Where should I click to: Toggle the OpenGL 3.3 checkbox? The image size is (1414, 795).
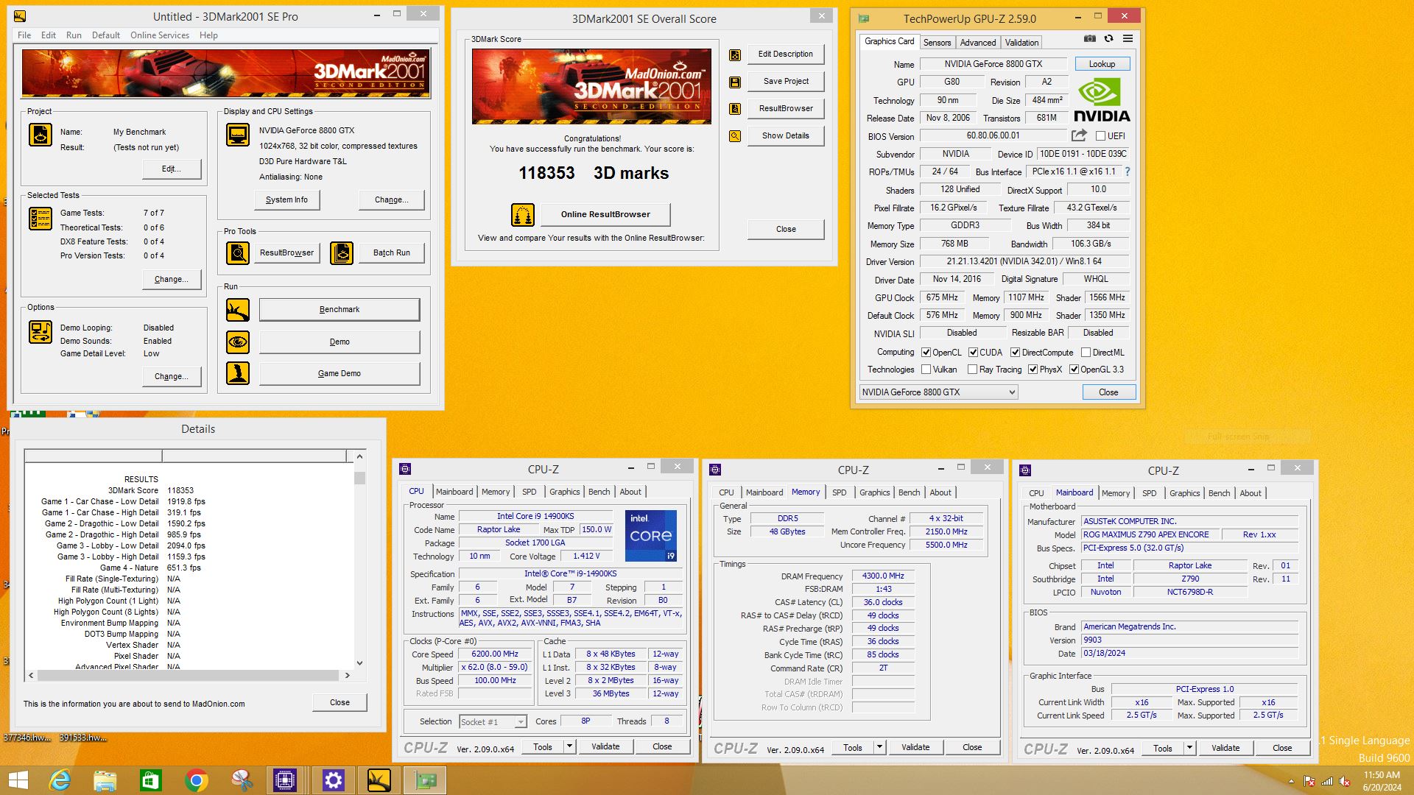pos(1074,370)
